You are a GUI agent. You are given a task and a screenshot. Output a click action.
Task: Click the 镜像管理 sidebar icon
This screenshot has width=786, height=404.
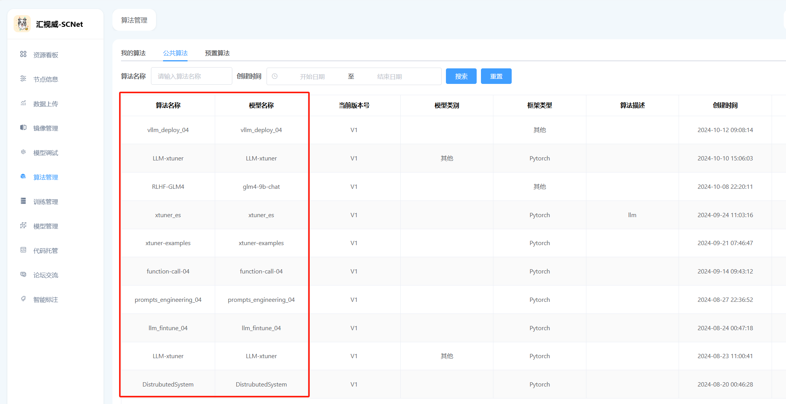coord(23,128)
